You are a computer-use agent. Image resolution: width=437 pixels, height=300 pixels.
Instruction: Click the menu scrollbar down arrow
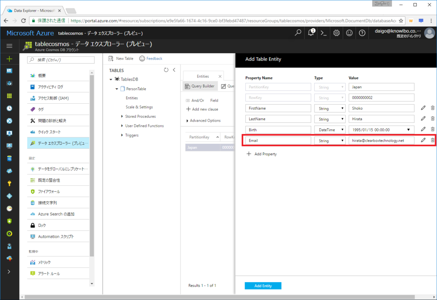tap(92, 284)
